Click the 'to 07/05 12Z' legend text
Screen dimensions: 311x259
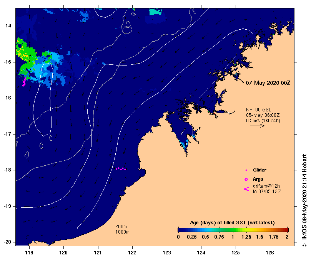[266, 192]
